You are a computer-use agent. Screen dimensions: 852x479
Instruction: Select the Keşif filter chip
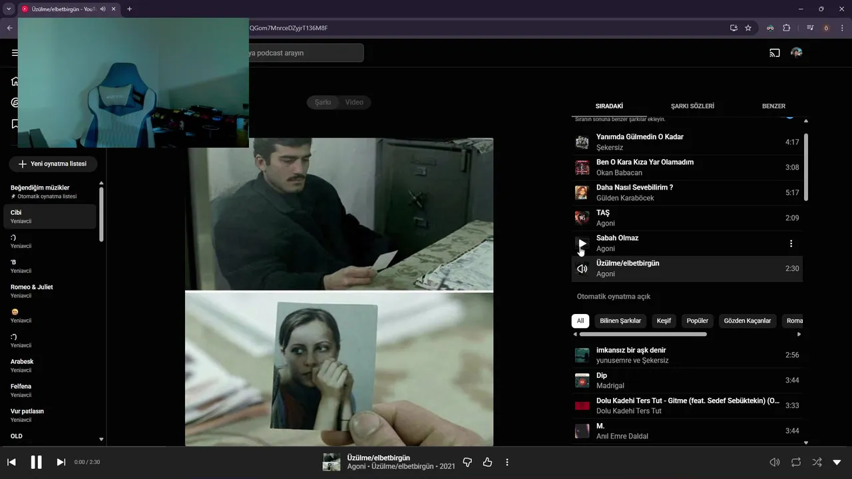point(664,321)
